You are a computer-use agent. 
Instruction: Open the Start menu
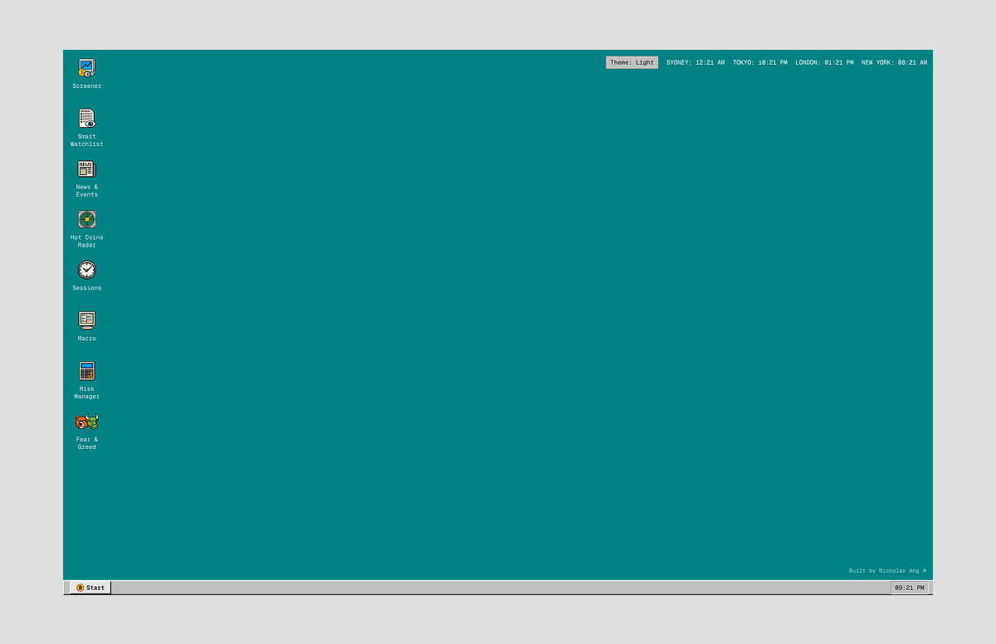90,588
